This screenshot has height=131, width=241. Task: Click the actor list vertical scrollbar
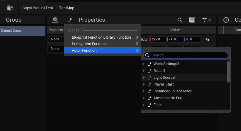[x=228, y=72]
